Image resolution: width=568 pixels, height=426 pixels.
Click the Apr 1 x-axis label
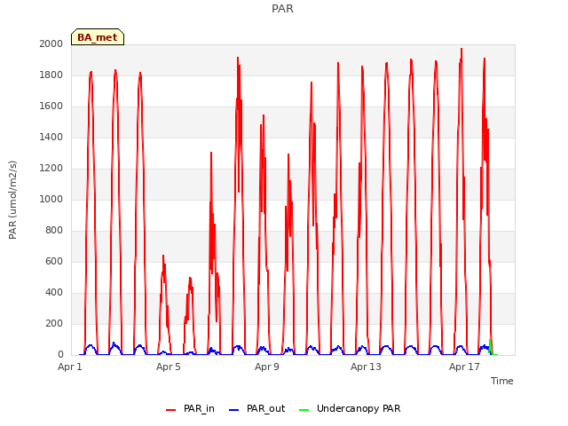(70, 367)
